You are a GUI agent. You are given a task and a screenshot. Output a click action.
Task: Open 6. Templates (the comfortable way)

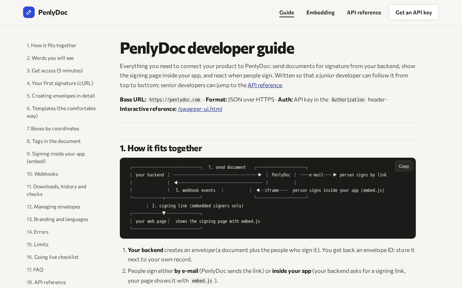(61, 112)
